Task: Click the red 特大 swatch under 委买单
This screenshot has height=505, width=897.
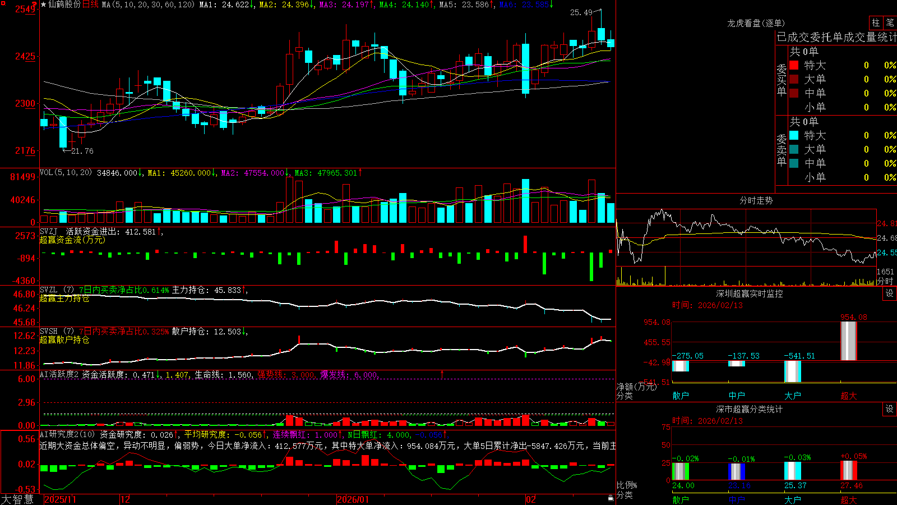Action: point(794,65)
